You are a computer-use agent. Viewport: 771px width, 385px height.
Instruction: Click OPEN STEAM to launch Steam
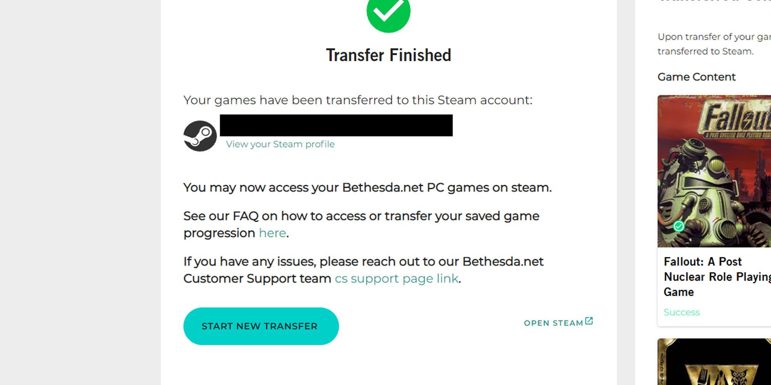coord(553,323)
